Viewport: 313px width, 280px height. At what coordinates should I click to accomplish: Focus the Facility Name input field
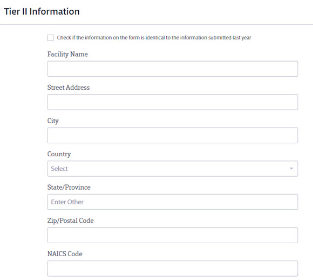pos(173,69)
